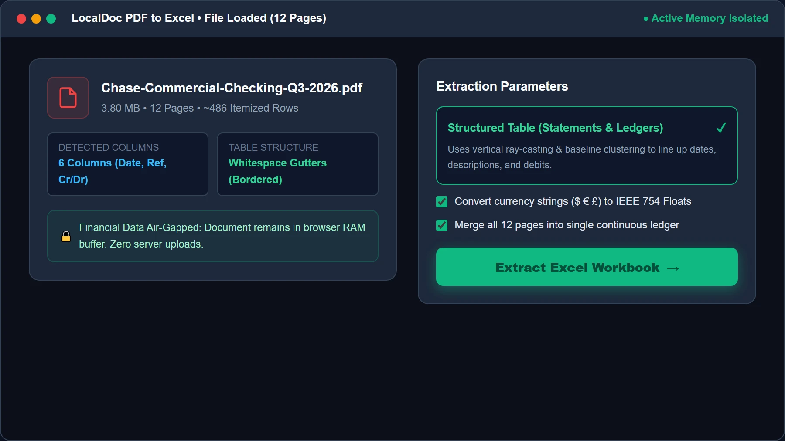
Task: Click 6 Columns (Date, Ref, Cr/Dr) value
Action: tap(113, 171)
